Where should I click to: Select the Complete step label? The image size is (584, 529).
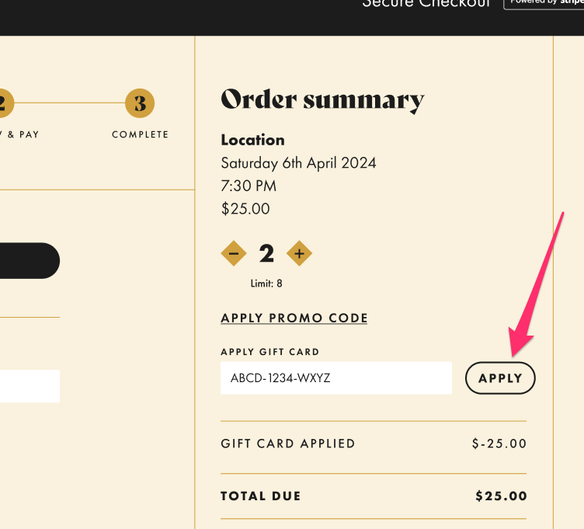coord(140,134)
